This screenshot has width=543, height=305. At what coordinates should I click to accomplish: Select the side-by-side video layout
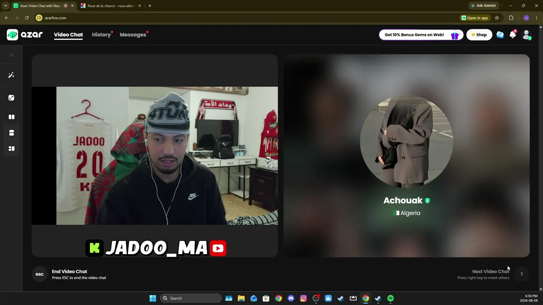point(11,117)
